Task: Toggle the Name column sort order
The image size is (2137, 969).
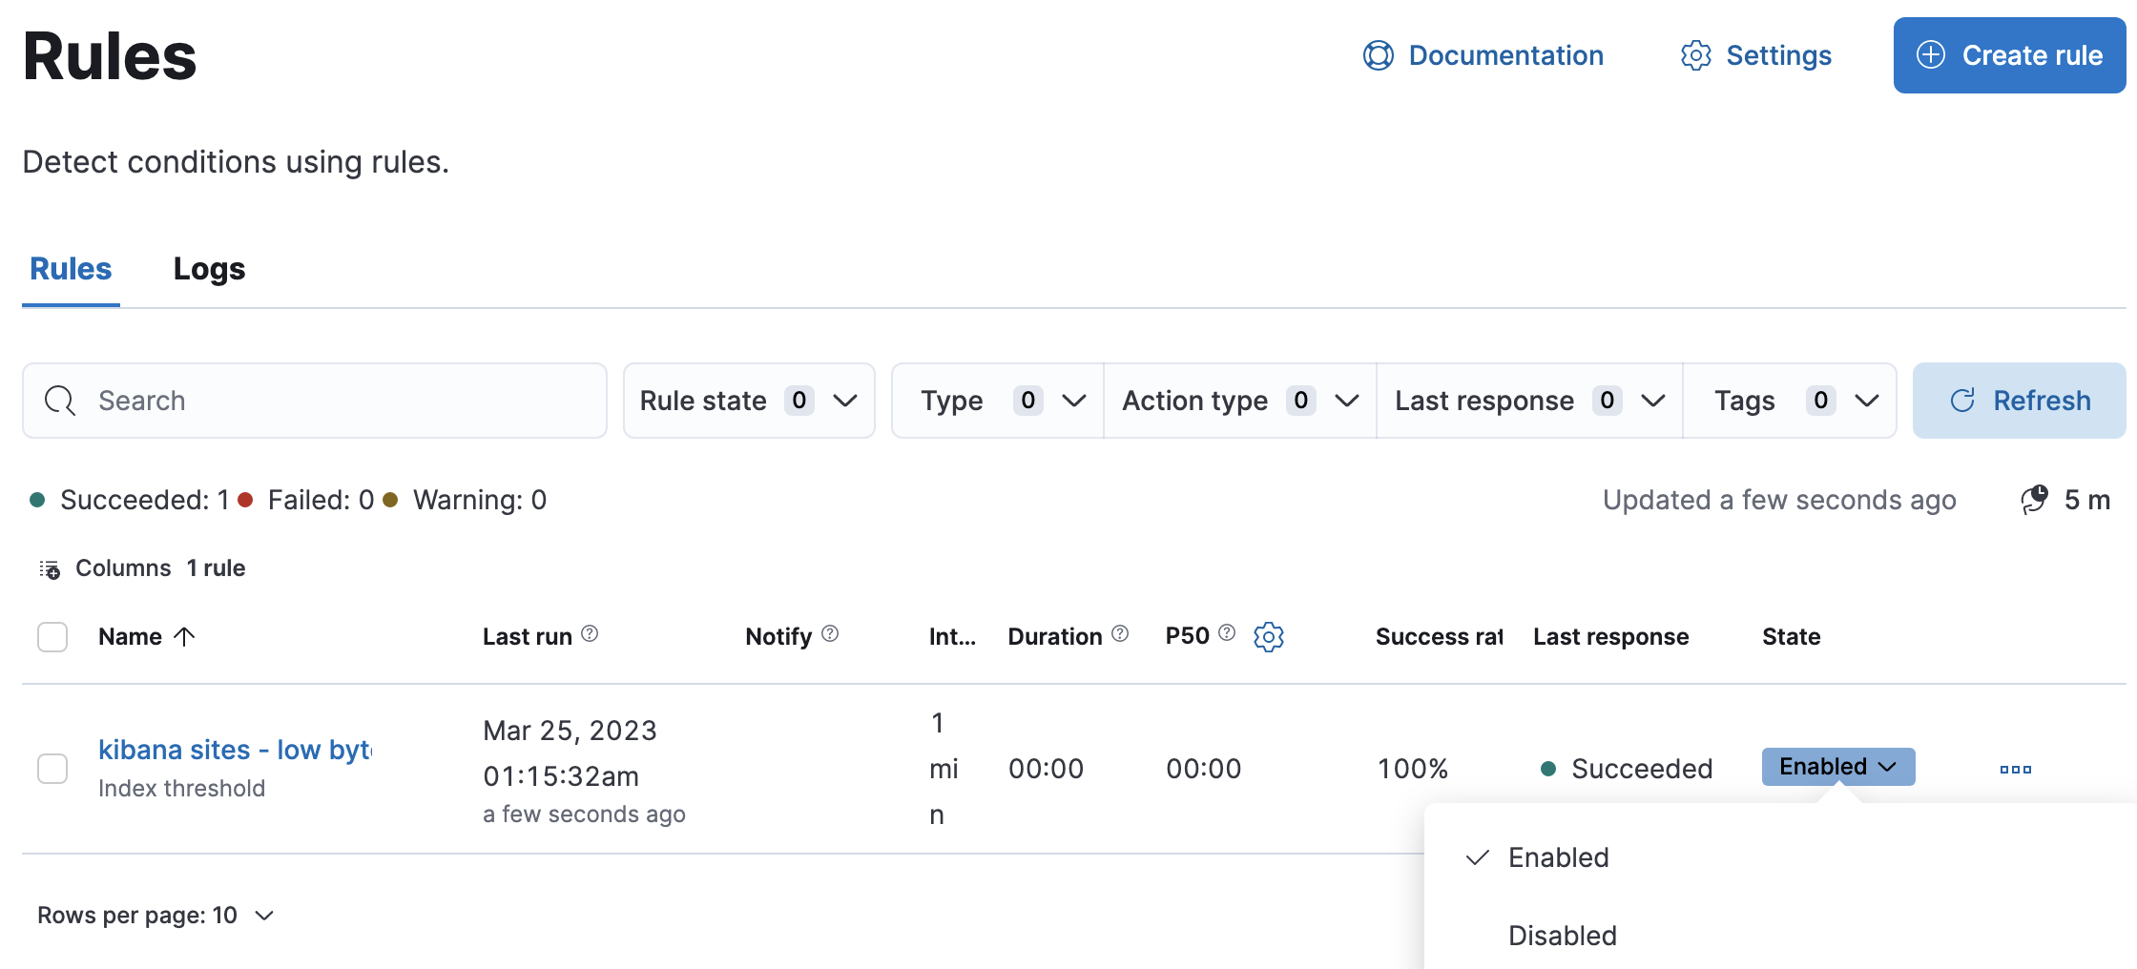Action: click(x=185, y=636)
